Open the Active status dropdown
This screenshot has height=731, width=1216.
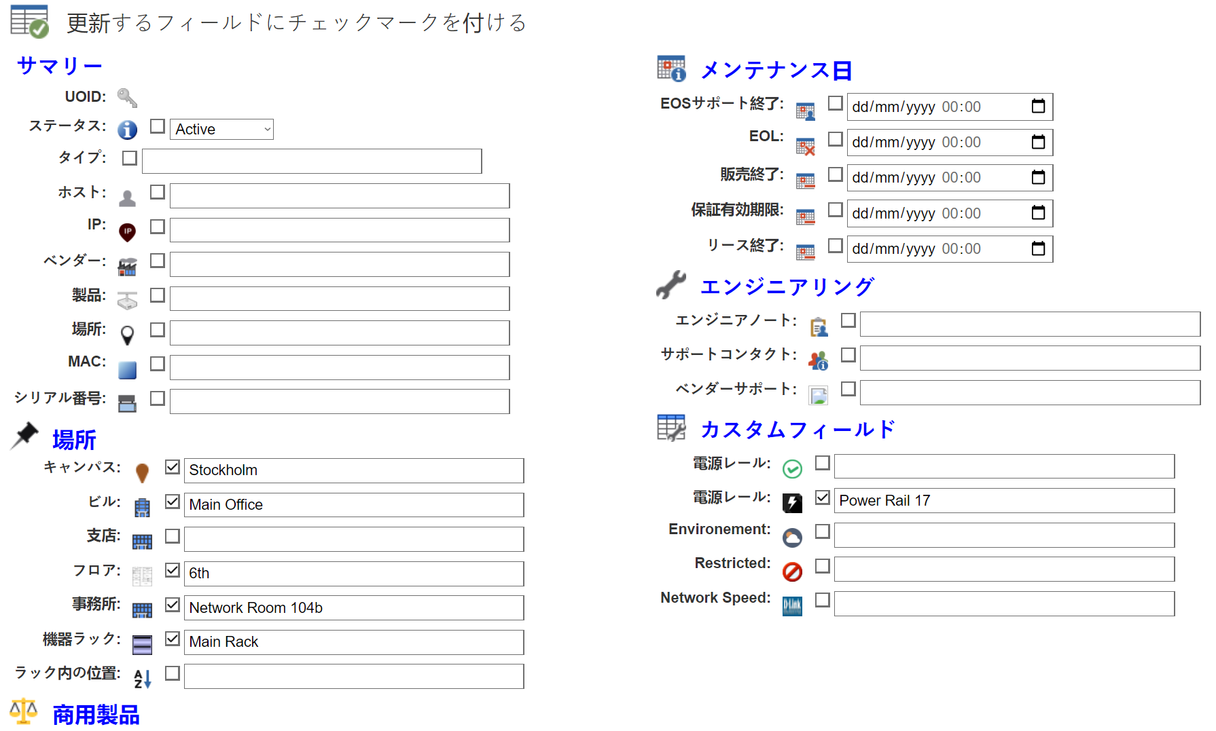click(221, 129)
